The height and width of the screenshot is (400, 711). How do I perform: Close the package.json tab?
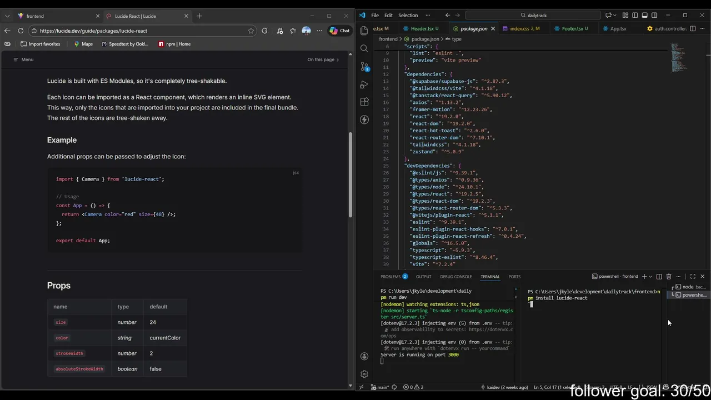[493, 28]
